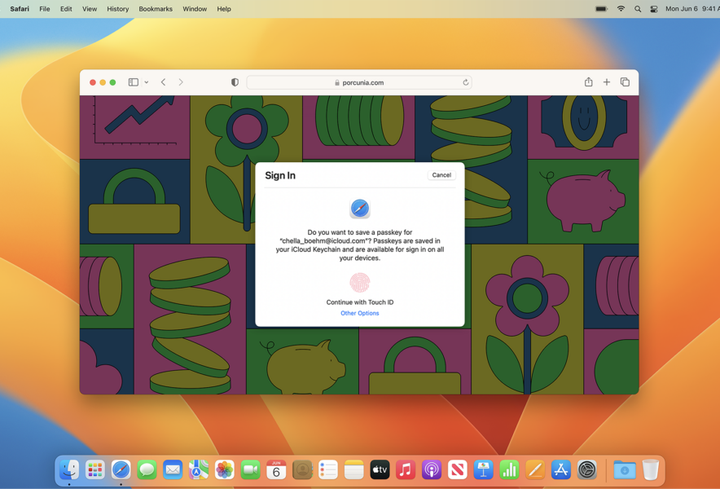Expand the sidebar tab group dropdown arrow
The width and height of the screenshot is (720, 489).
147,82
